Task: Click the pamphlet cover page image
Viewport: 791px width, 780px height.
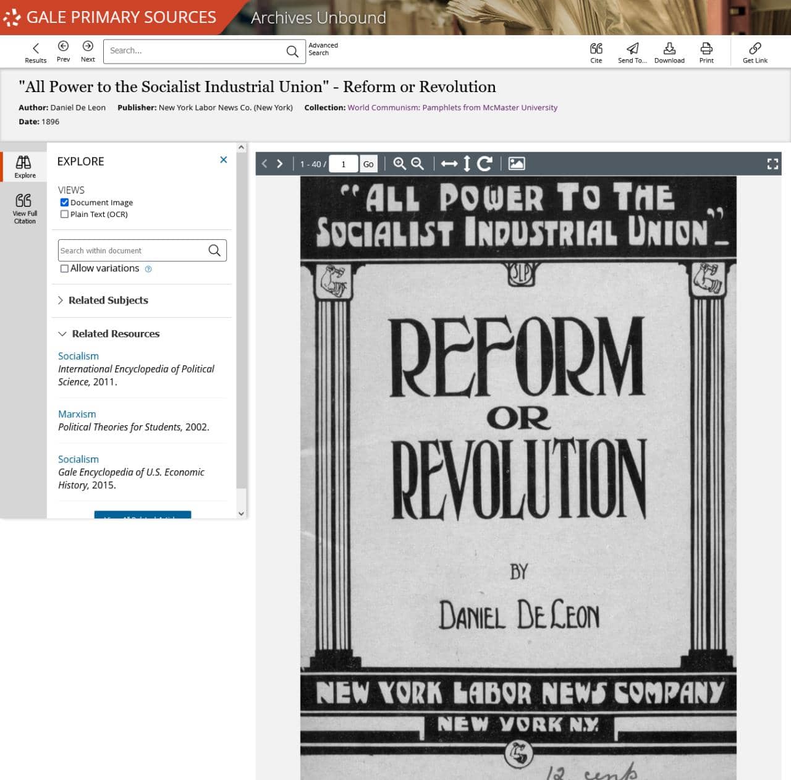Action: pyautogui.click(x=518, y=478)
